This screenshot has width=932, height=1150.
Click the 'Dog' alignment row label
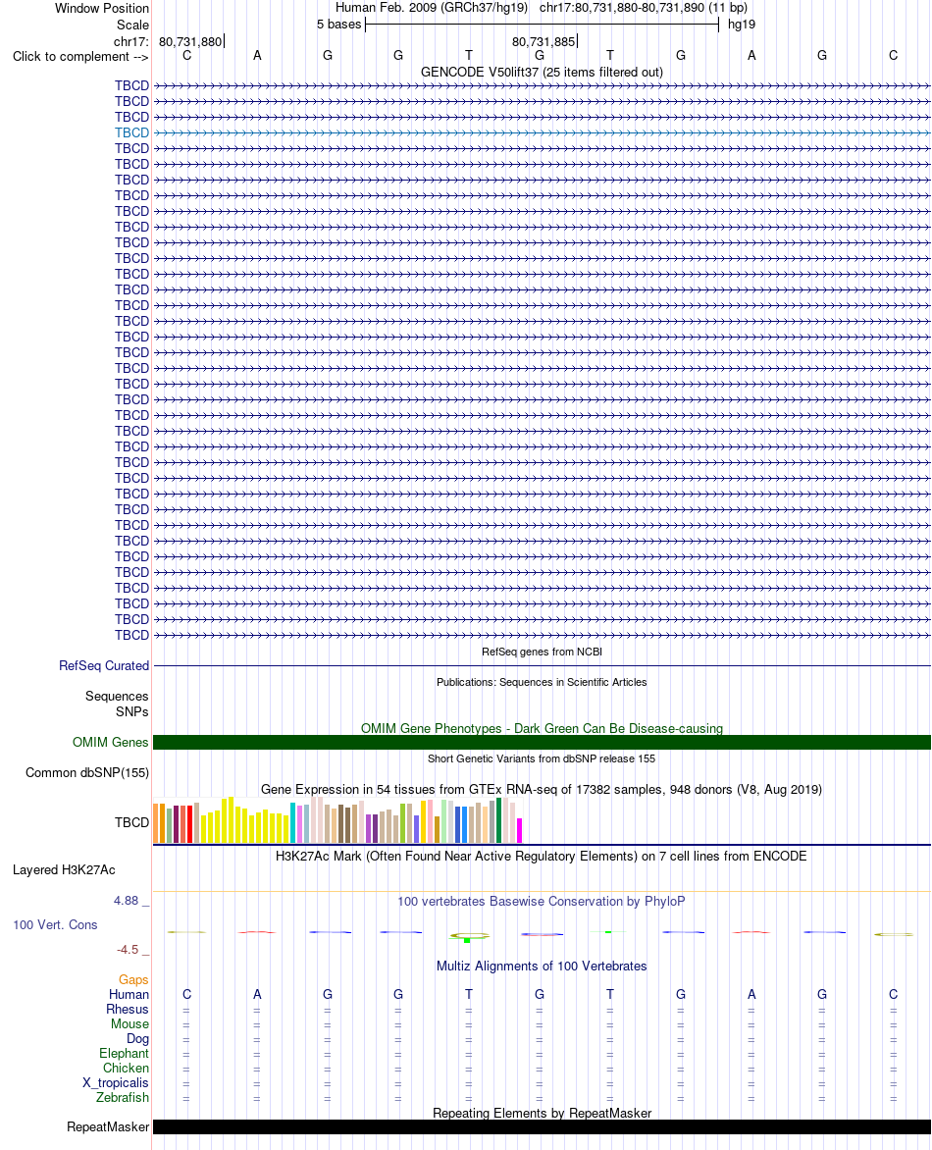(138, 1038)
